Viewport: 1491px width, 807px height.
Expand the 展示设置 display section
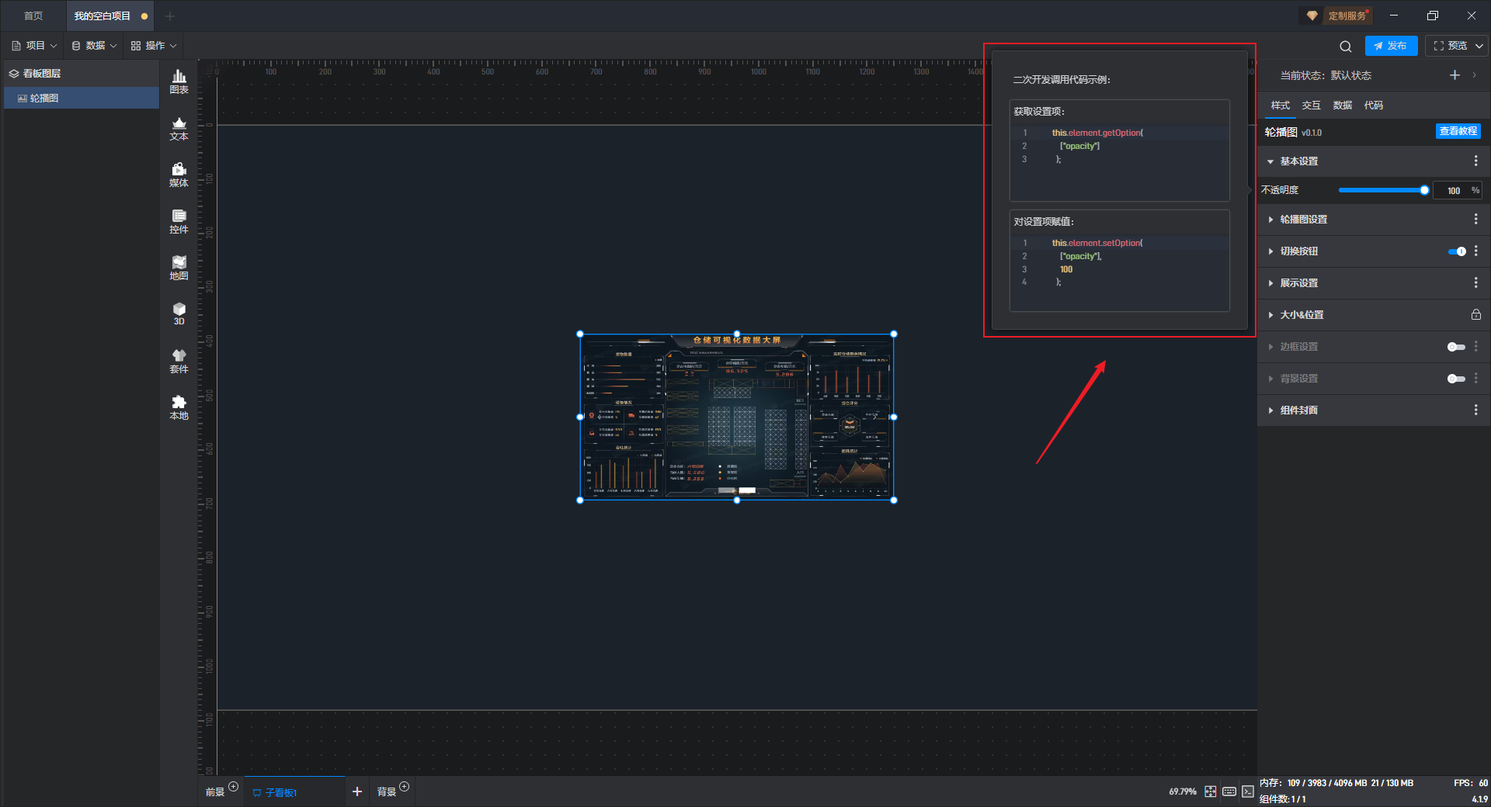(1298, 283)
